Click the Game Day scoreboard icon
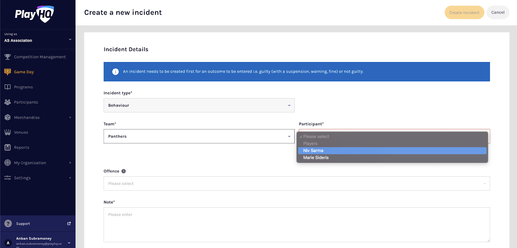517x248 pixels. click(x=7, y=72)
